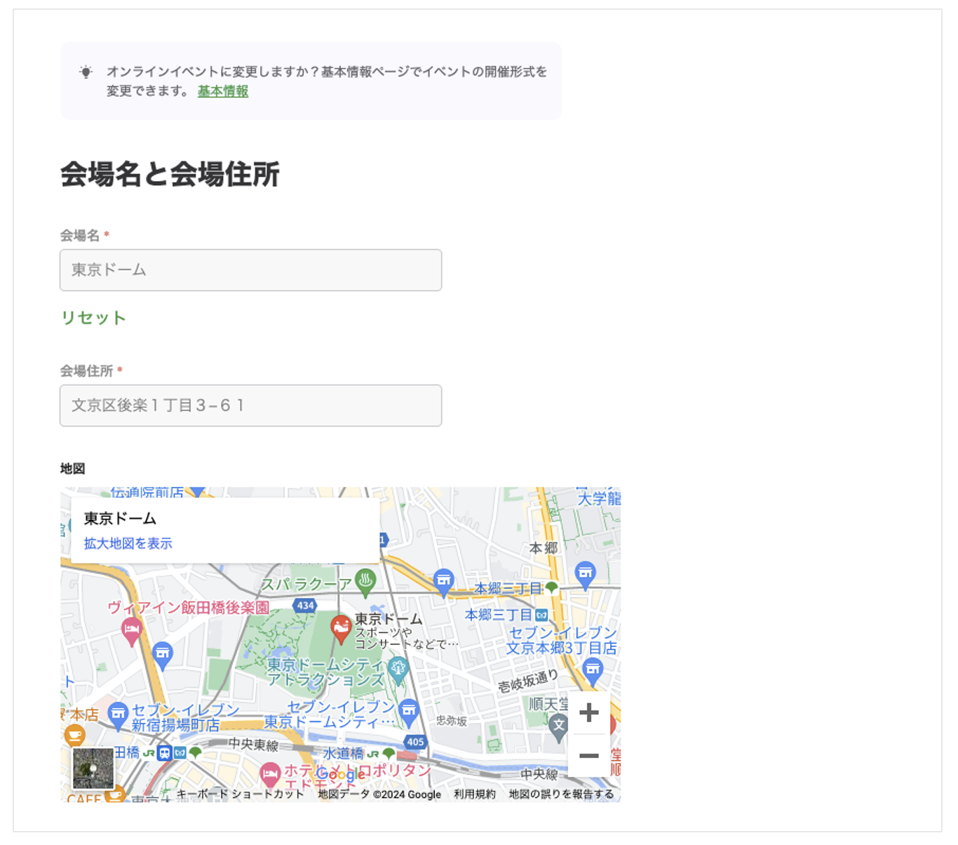Click the 順天堂 school marker
This screenshot has width=958, height=845.
(558, 727)
